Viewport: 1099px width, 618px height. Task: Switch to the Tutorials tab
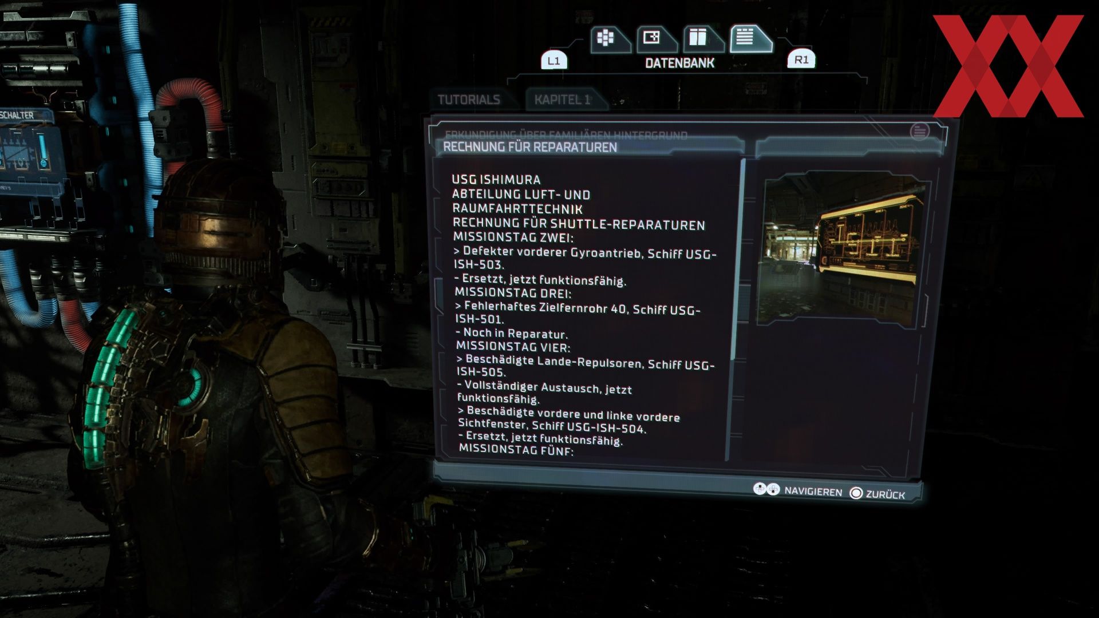[469, 100]
